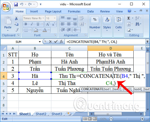Open the Name Box dropdown arrow
150x122 pixels.
[40, 42]
